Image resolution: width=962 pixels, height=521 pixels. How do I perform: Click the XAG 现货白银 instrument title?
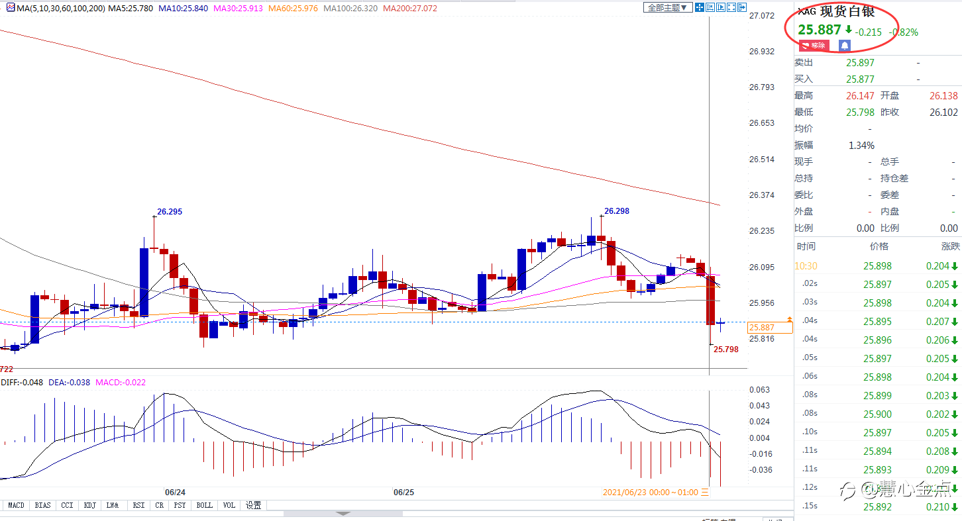(837, 12)
